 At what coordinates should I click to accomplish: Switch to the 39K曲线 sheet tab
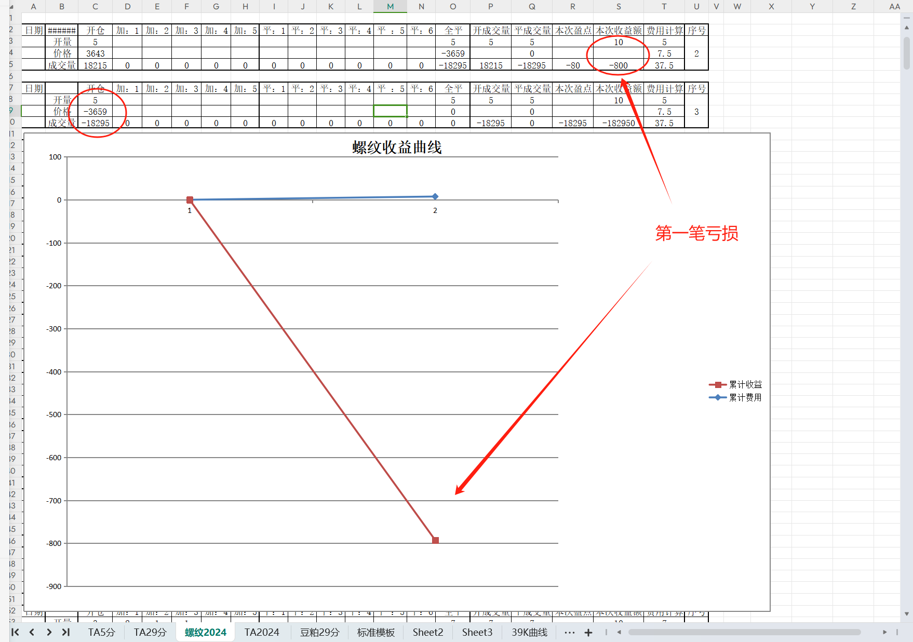coord(530,632)
